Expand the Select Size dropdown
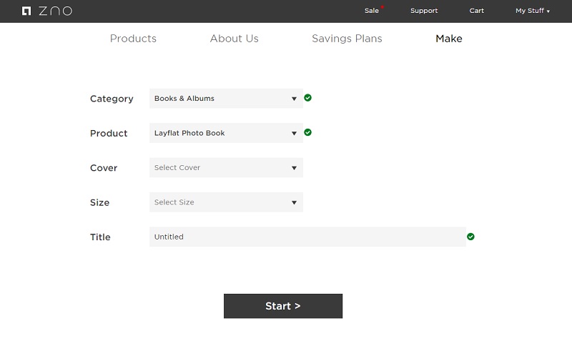The image size is (572, 356). point(226,202)
